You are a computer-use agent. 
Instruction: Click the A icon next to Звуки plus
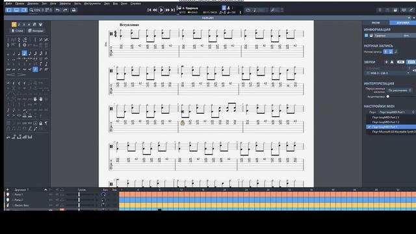point(392,62)
